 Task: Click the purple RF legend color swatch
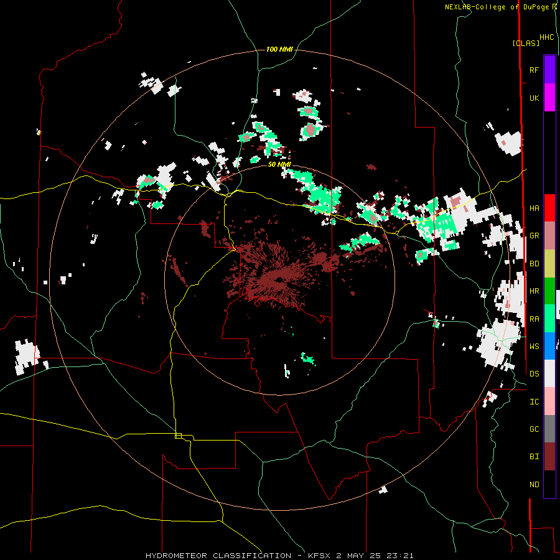tap(549, 70)
